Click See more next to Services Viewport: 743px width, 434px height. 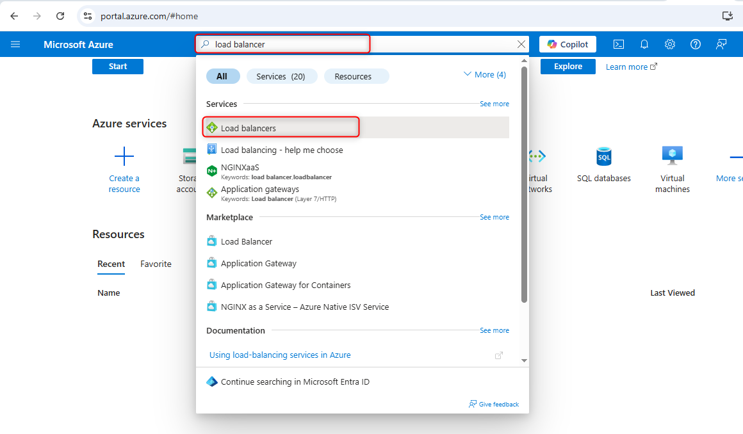coord(494,104)
